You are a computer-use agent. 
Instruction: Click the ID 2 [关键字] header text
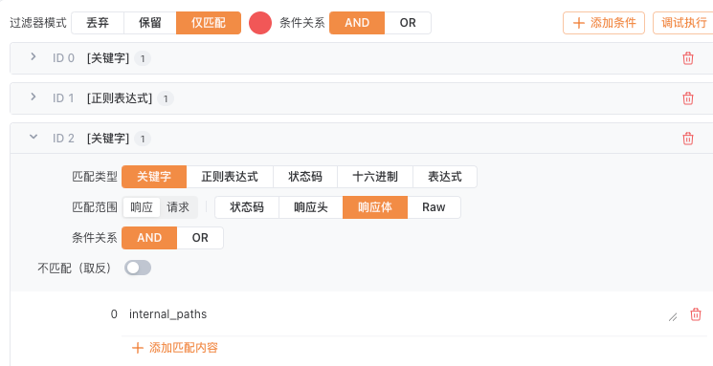click(x=108, y=138)
